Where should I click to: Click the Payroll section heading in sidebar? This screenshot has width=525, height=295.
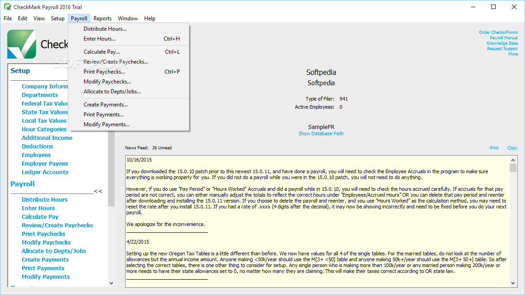point(23,184)
